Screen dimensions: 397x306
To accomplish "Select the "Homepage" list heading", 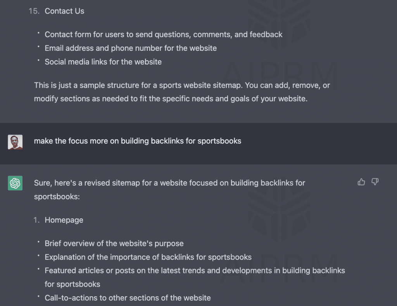I will [64, 220].
